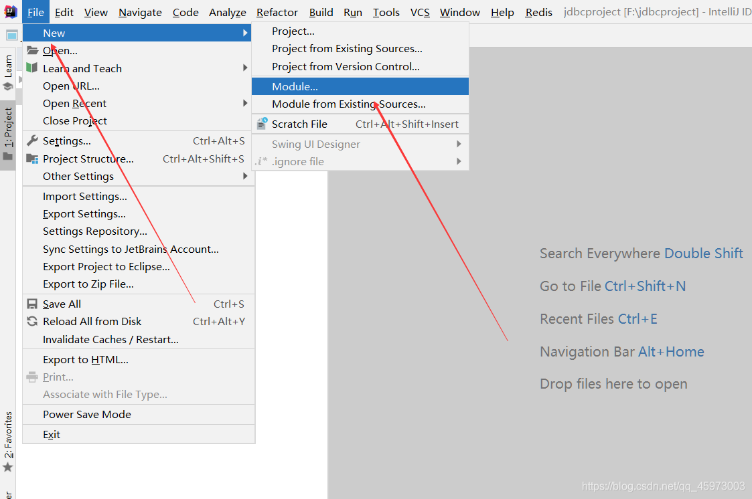This screenshot has height=499, width=752.
Task: Open the File menu
Action: point(35,12)
